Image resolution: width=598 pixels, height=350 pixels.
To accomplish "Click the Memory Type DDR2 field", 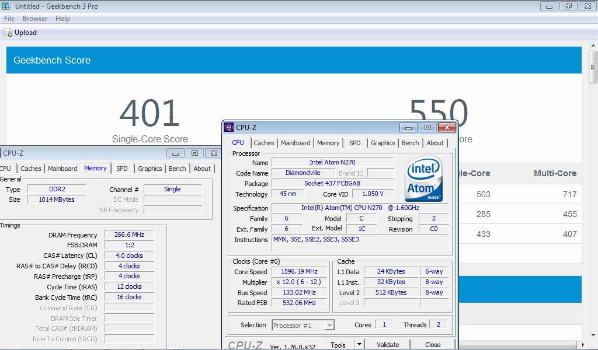I will point(57,189).
